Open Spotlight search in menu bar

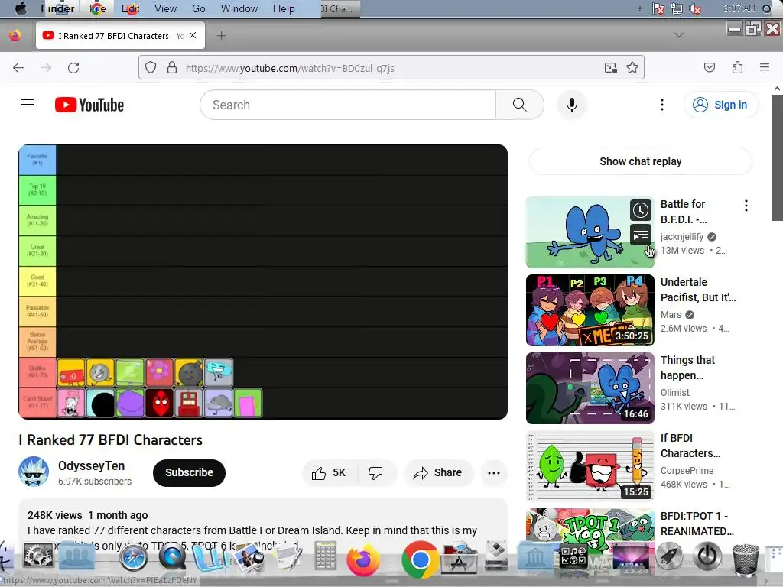click(x=767, y=8)
